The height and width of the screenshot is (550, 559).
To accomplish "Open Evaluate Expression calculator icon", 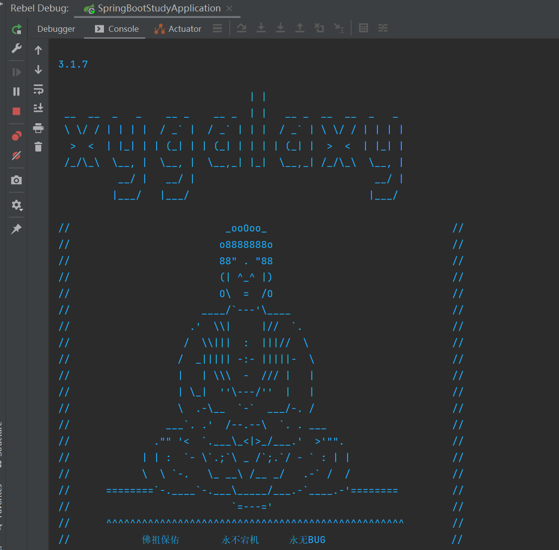I will pyautogui.click(x=364, y=28).
